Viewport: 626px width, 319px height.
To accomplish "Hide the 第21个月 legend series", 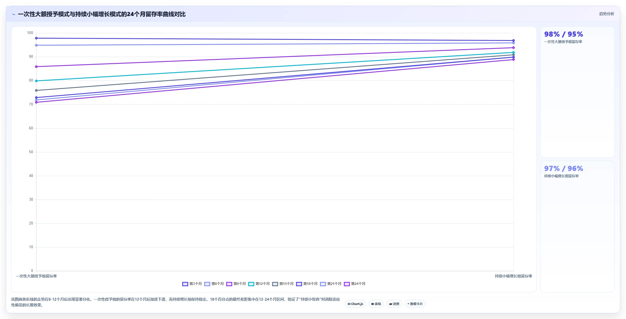I will pos(331,284).
